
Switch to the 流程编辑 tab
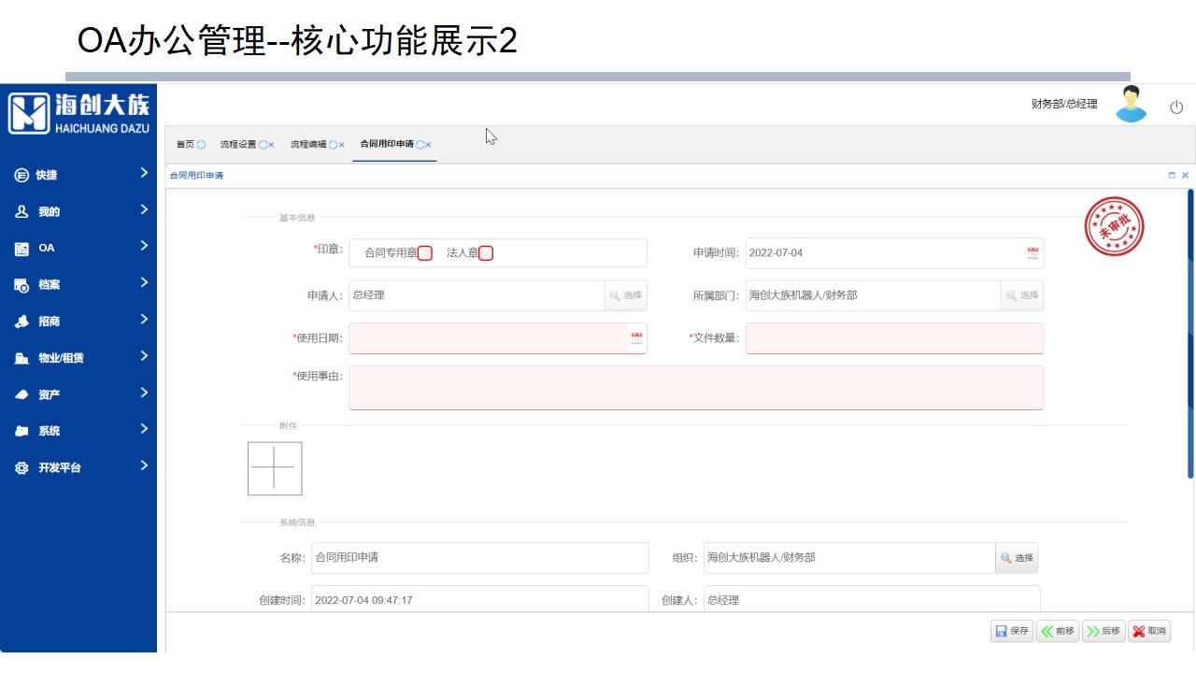pyautogui.click(x=308, y=145)
